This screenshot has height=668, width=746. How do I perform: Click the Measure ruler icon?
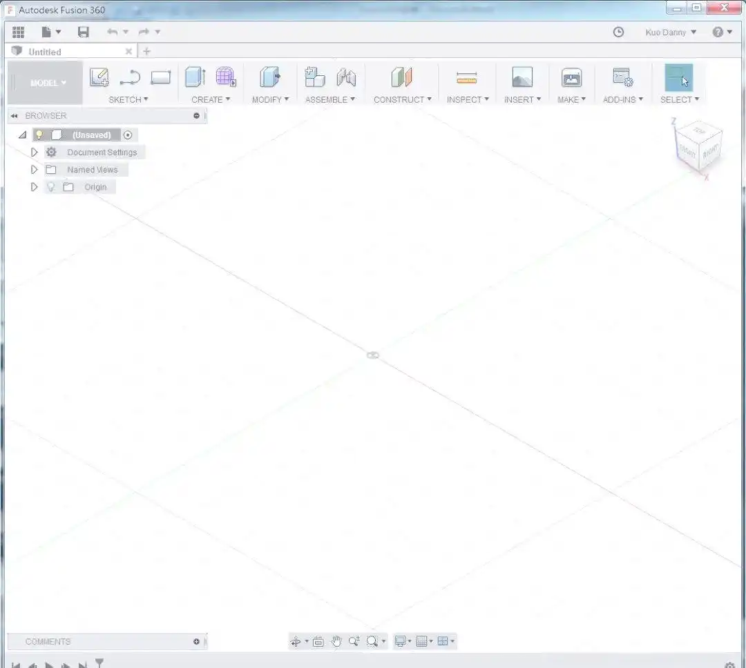(467, 77)
